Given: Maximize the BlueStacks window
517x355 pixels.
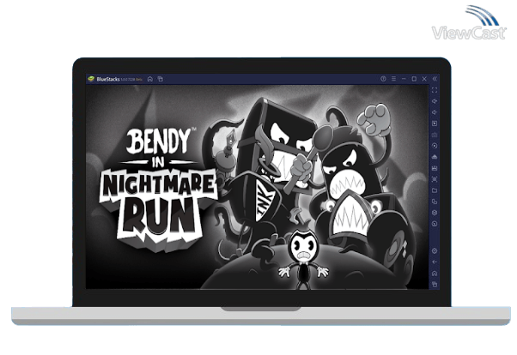Looking at the screenshot, I should (414, 79).
